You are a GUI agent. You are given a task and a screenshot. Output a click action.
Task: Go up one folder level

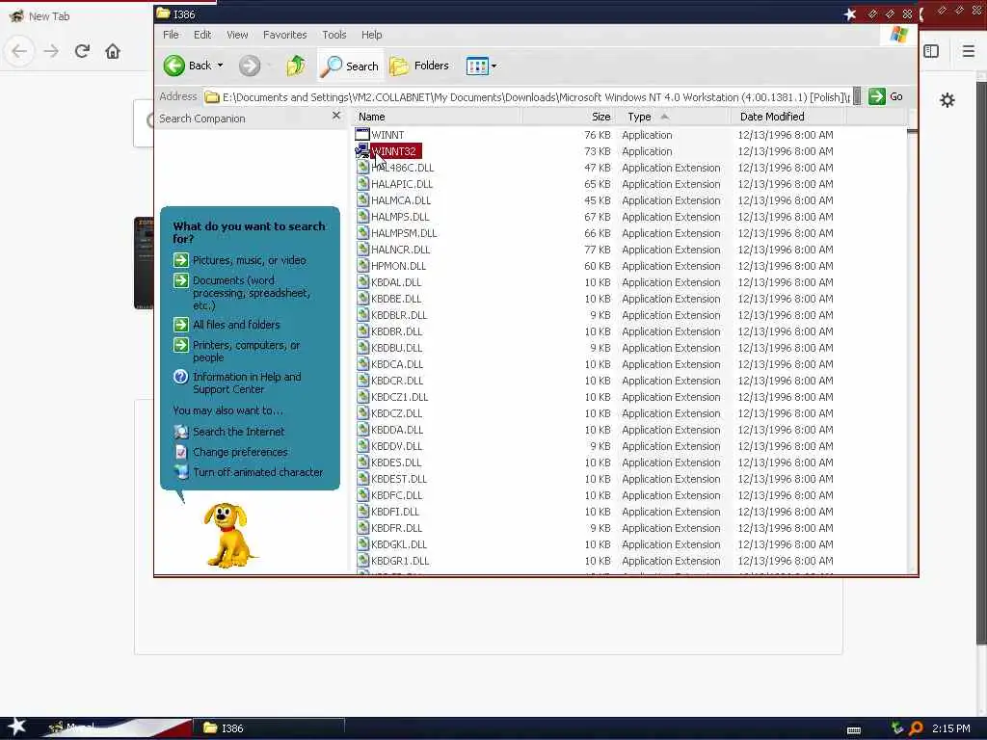tap(296, 66)
